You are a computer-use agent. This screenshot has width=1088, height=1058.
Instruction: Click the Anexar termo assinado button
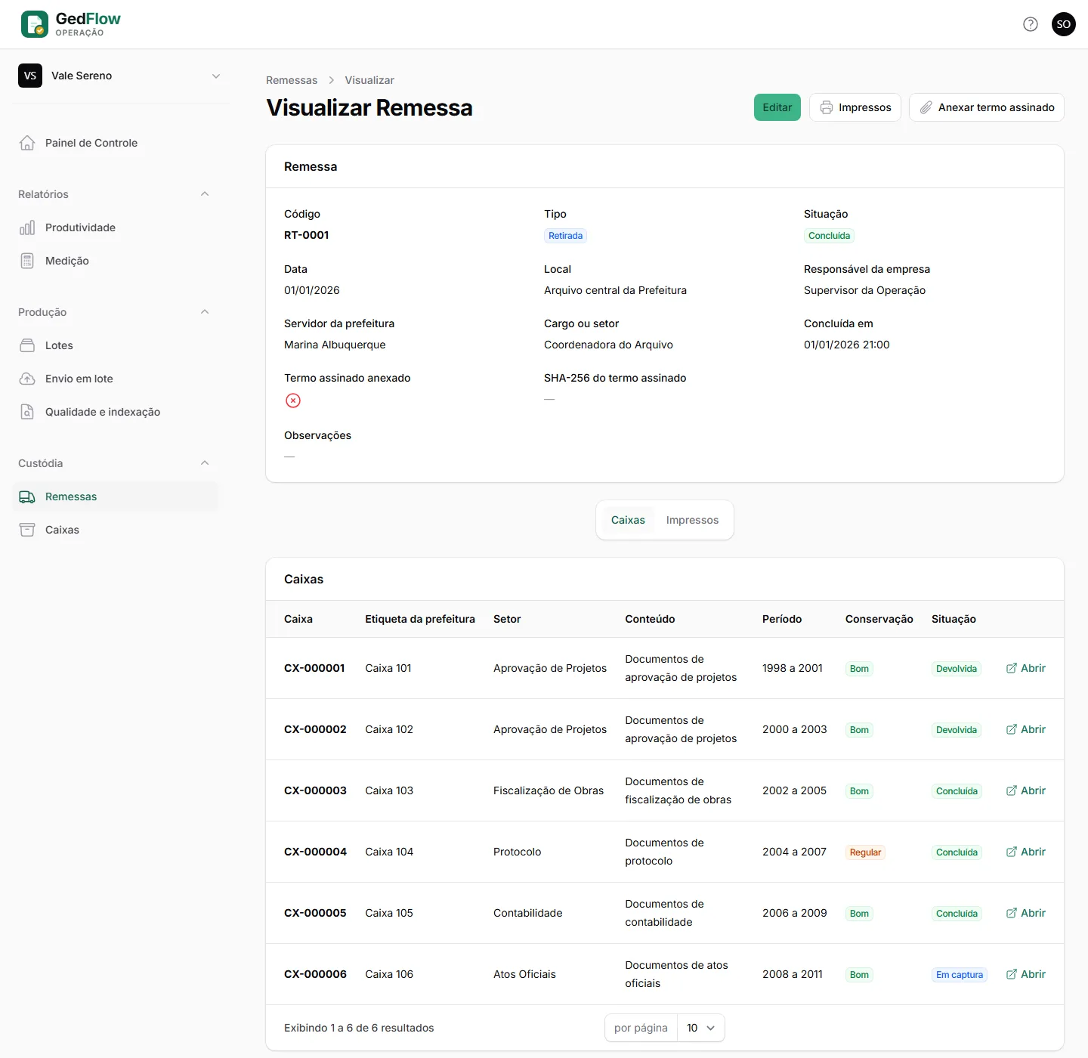[x=987, y=107]
